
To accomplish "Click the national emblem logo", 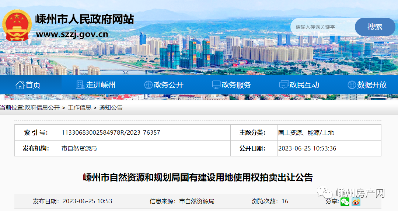I will pos(17,25).
